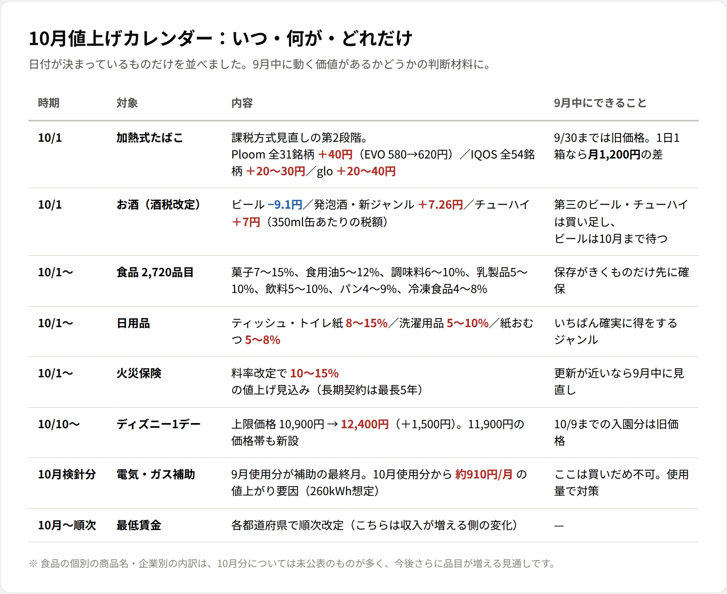The image size is (727, 594).
Task: Click the red 5〜8% diaper increase
Action: pos(262,340)
